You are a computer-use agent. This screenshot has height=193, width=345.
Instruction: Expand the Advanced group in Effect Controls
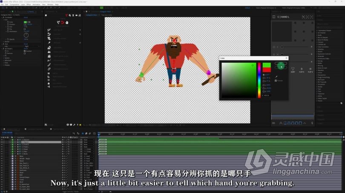8,60
